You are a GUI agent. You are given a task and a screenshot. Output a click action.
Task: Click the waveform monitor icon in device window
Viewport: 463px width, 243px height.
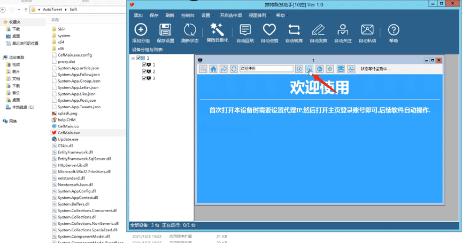coord(351,69)
